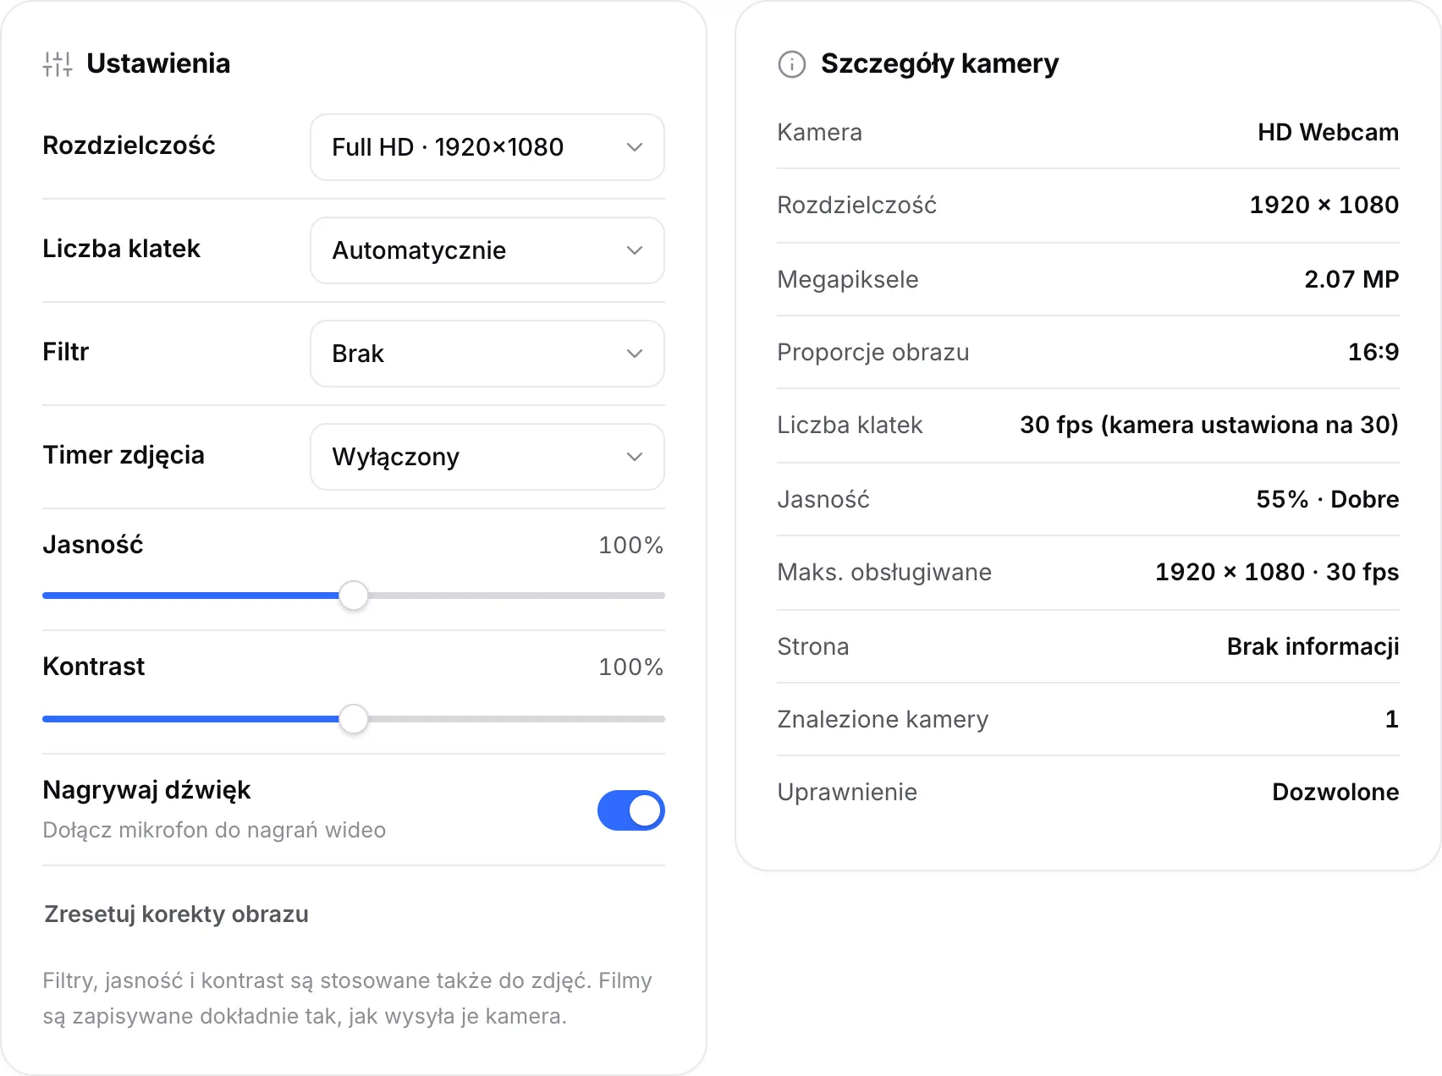1442x1076 pixels.
Task: Click the 1920 × 1080 value in the Rozdzielczość details row
Action: point(1324,205)
